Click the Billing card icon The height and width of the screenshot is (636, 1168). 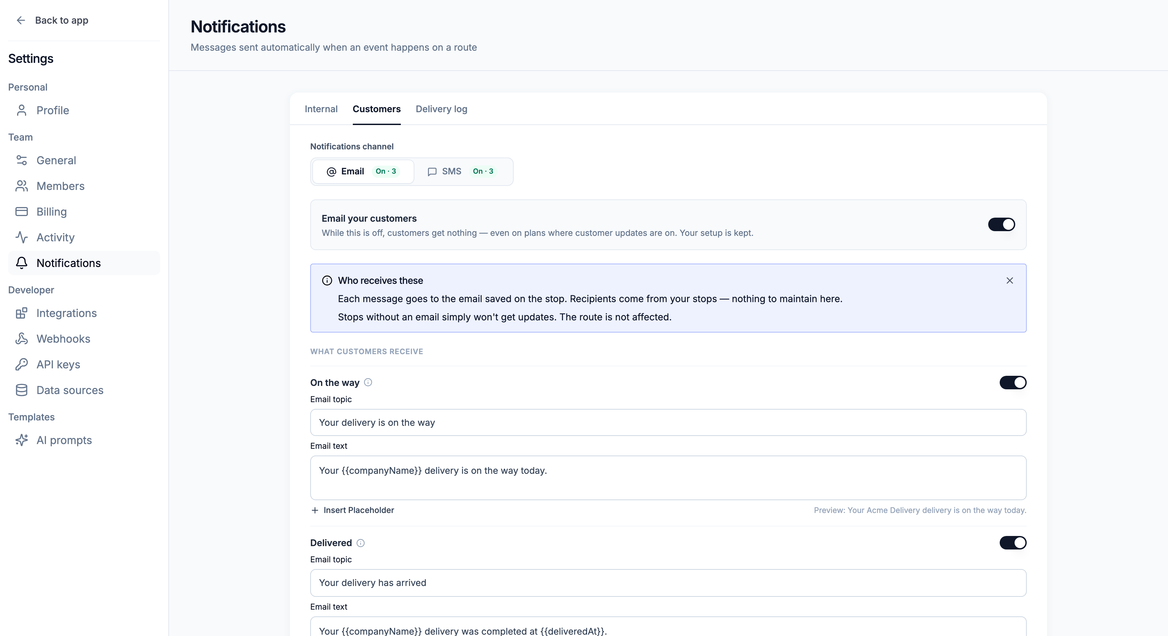click(21, 212)
